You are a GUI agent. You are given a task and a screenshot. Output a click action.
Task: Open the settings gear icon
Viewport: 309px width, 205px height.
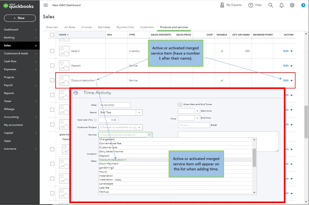292,5
